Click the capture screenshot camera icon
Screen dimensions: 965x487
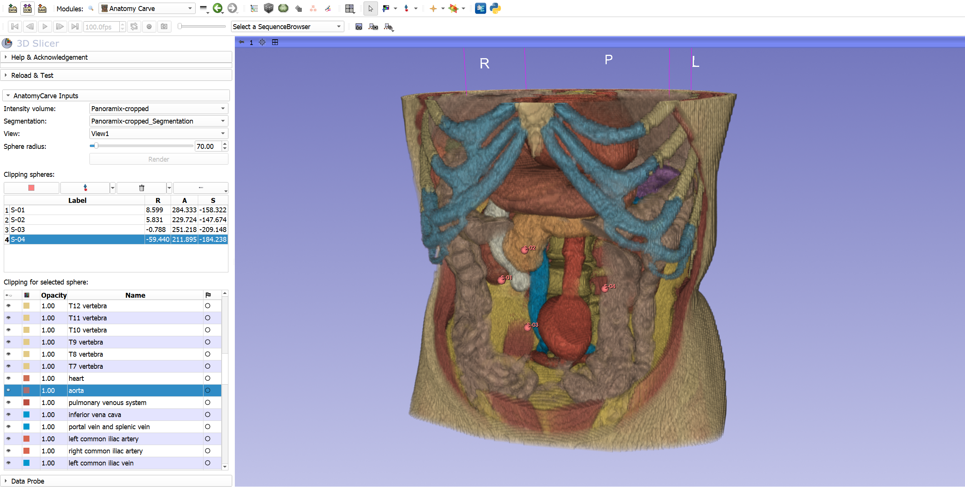pos(359,26)
